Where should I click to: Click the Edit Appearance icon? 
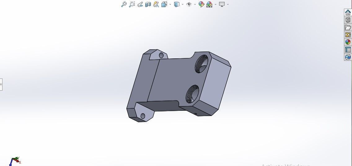click(x=201, y=4)
